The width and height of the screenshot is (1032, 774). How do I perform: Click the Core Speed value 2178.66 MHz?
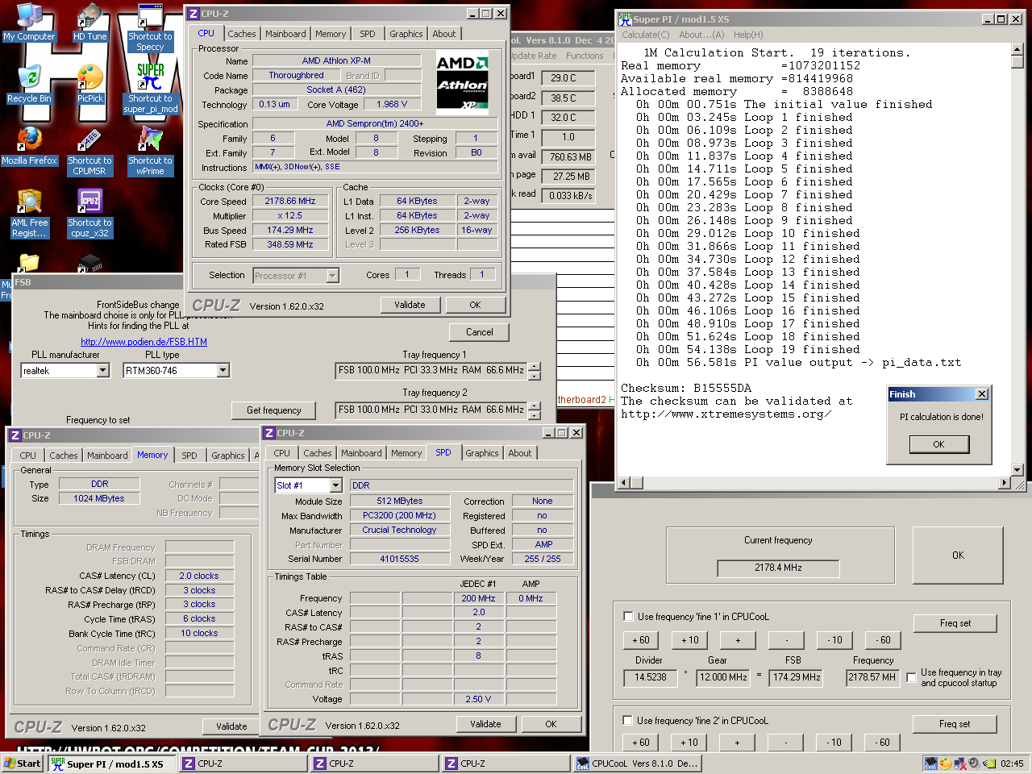(x=290, y=202)
